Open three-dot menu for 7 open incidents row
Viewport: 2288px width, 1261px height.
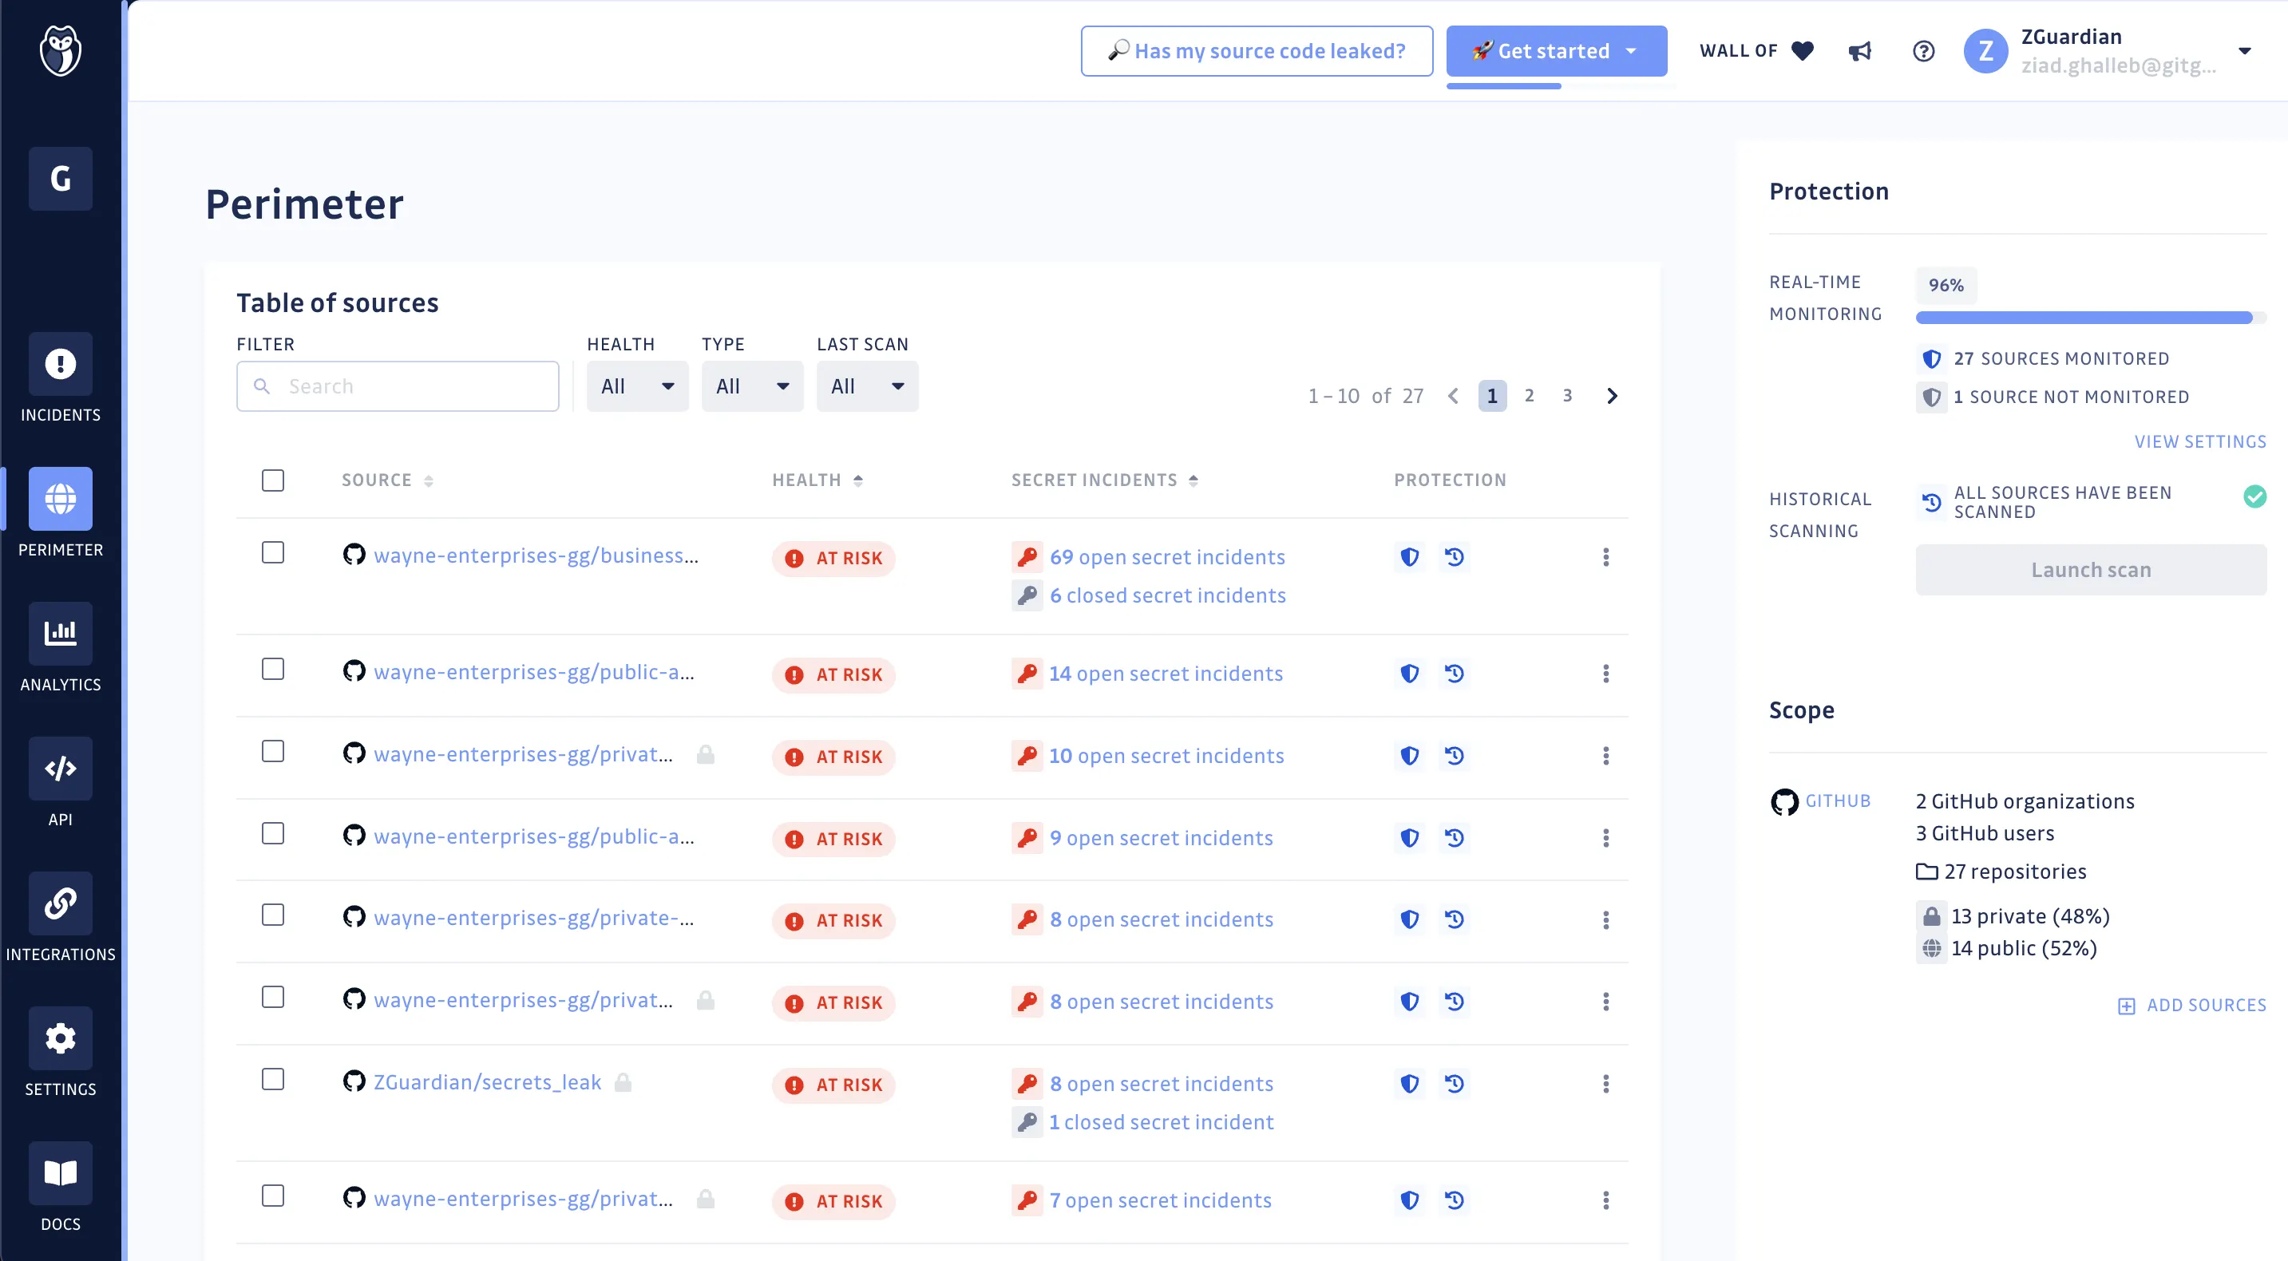click(1606, 1200)
